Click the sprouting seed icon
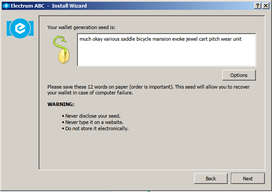Screen dimensions: 272x192 tap(61, 50)
